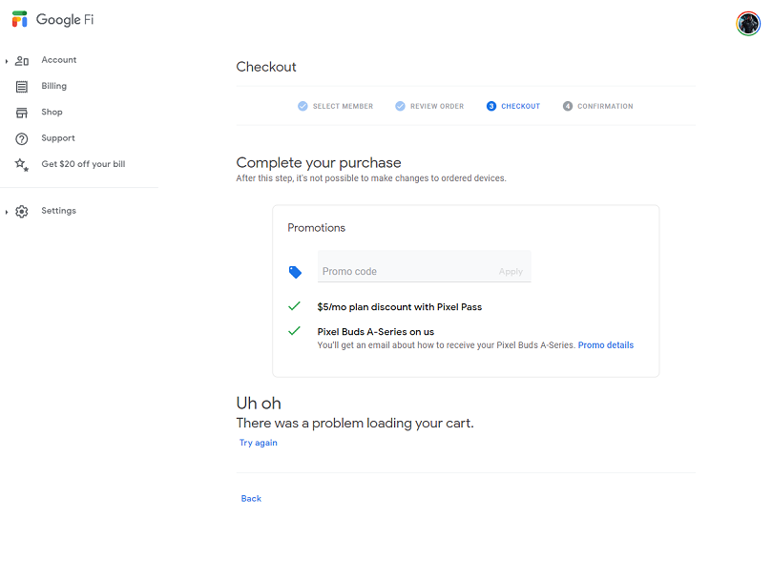This screenshot has height=561, width=772.
Task: Click the Google Fi logo
Action: [x=20, y=19]
